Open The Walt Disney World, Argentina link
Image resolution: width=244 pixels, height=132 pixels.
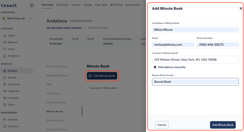tap(64, 28)
